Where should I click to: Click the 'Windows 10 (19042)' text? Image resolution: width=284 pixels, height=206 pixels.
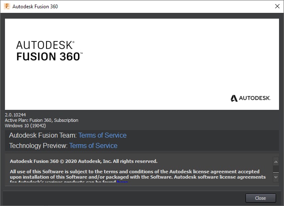[x=25, y=126]
